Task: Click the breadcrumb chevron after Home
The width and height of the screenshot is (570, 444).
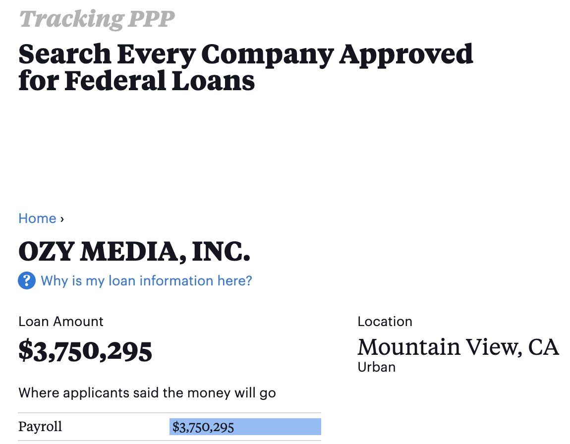Action: tap(61, 219)
